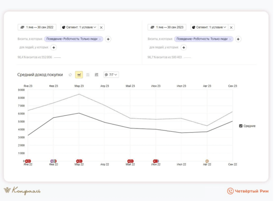The height and width of the screenshot is (201, 274).
Task: Click the Авг 22 annotation marker
Action: click(207, 161)
